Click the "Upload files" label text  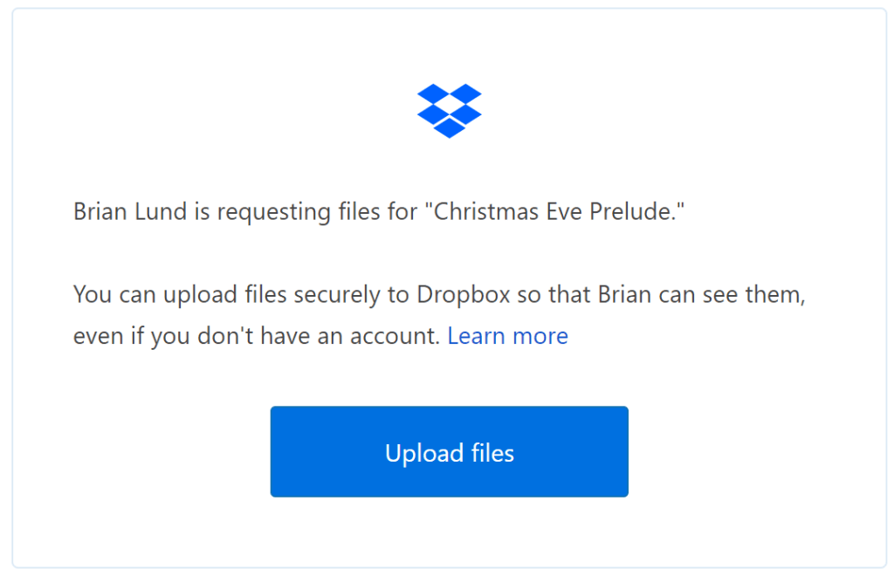point(449,453)
